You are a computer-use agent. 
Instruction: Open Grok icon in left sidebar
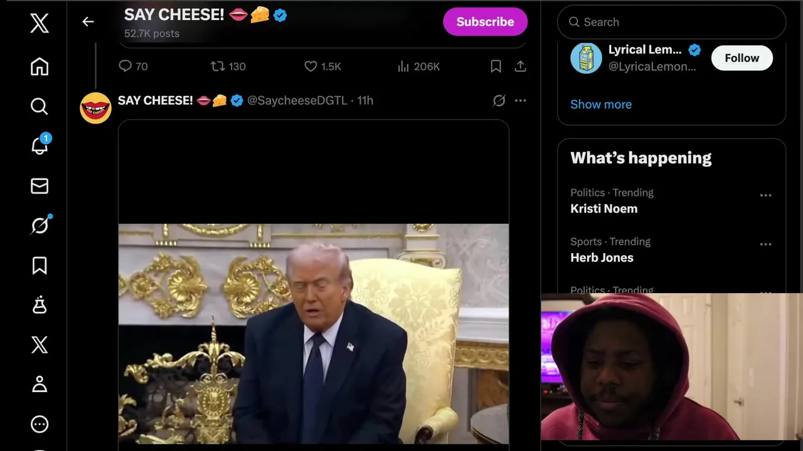coord(40,225)
